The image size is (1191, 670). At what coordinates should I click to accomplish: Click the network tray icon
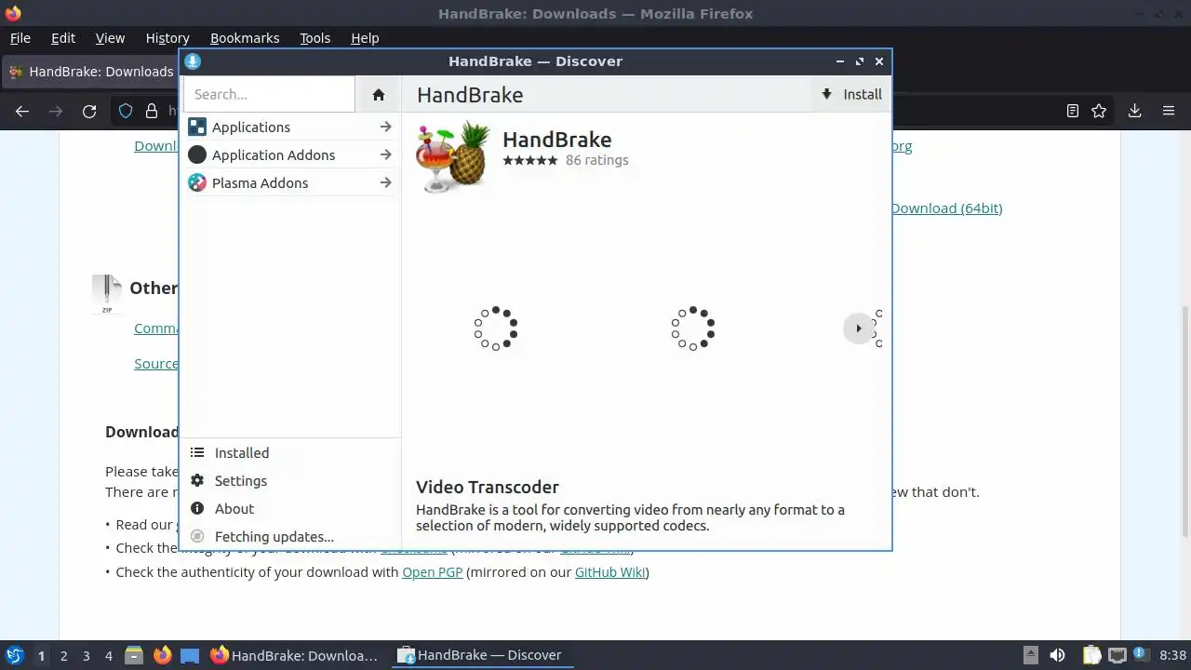click(1117, 655)
